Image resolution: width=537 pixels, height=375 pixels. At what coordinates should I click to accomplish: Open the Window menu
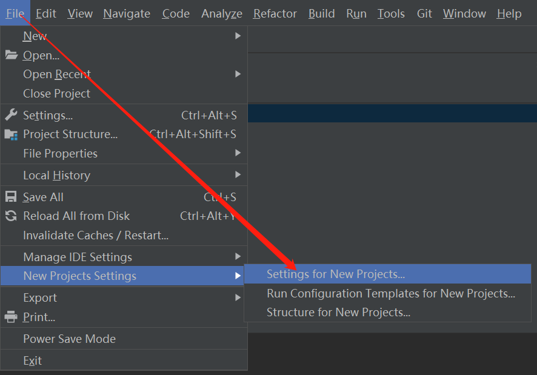tap(464, 13)
